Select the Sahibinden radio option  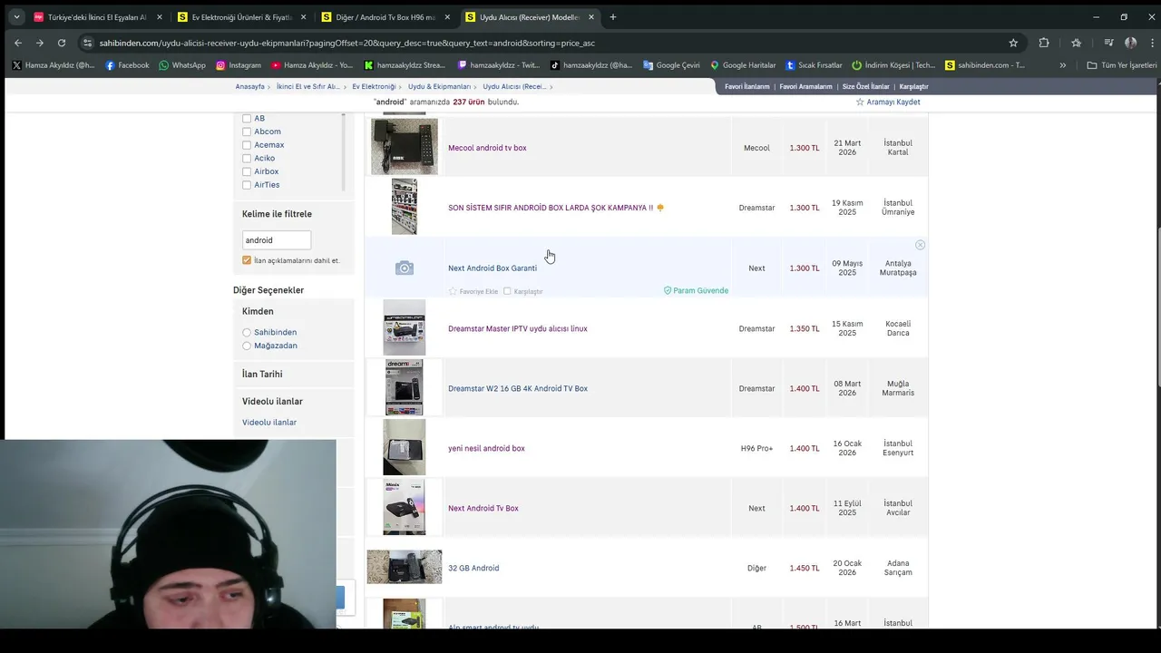[x=247, y=332]
